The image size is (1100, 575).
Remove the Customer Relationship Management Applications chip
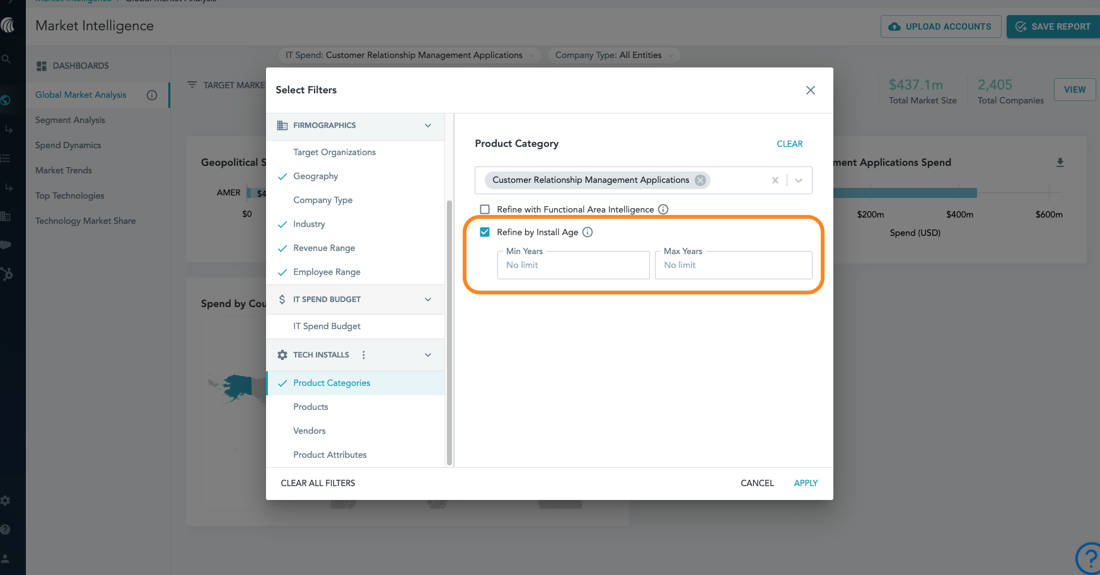700,180
